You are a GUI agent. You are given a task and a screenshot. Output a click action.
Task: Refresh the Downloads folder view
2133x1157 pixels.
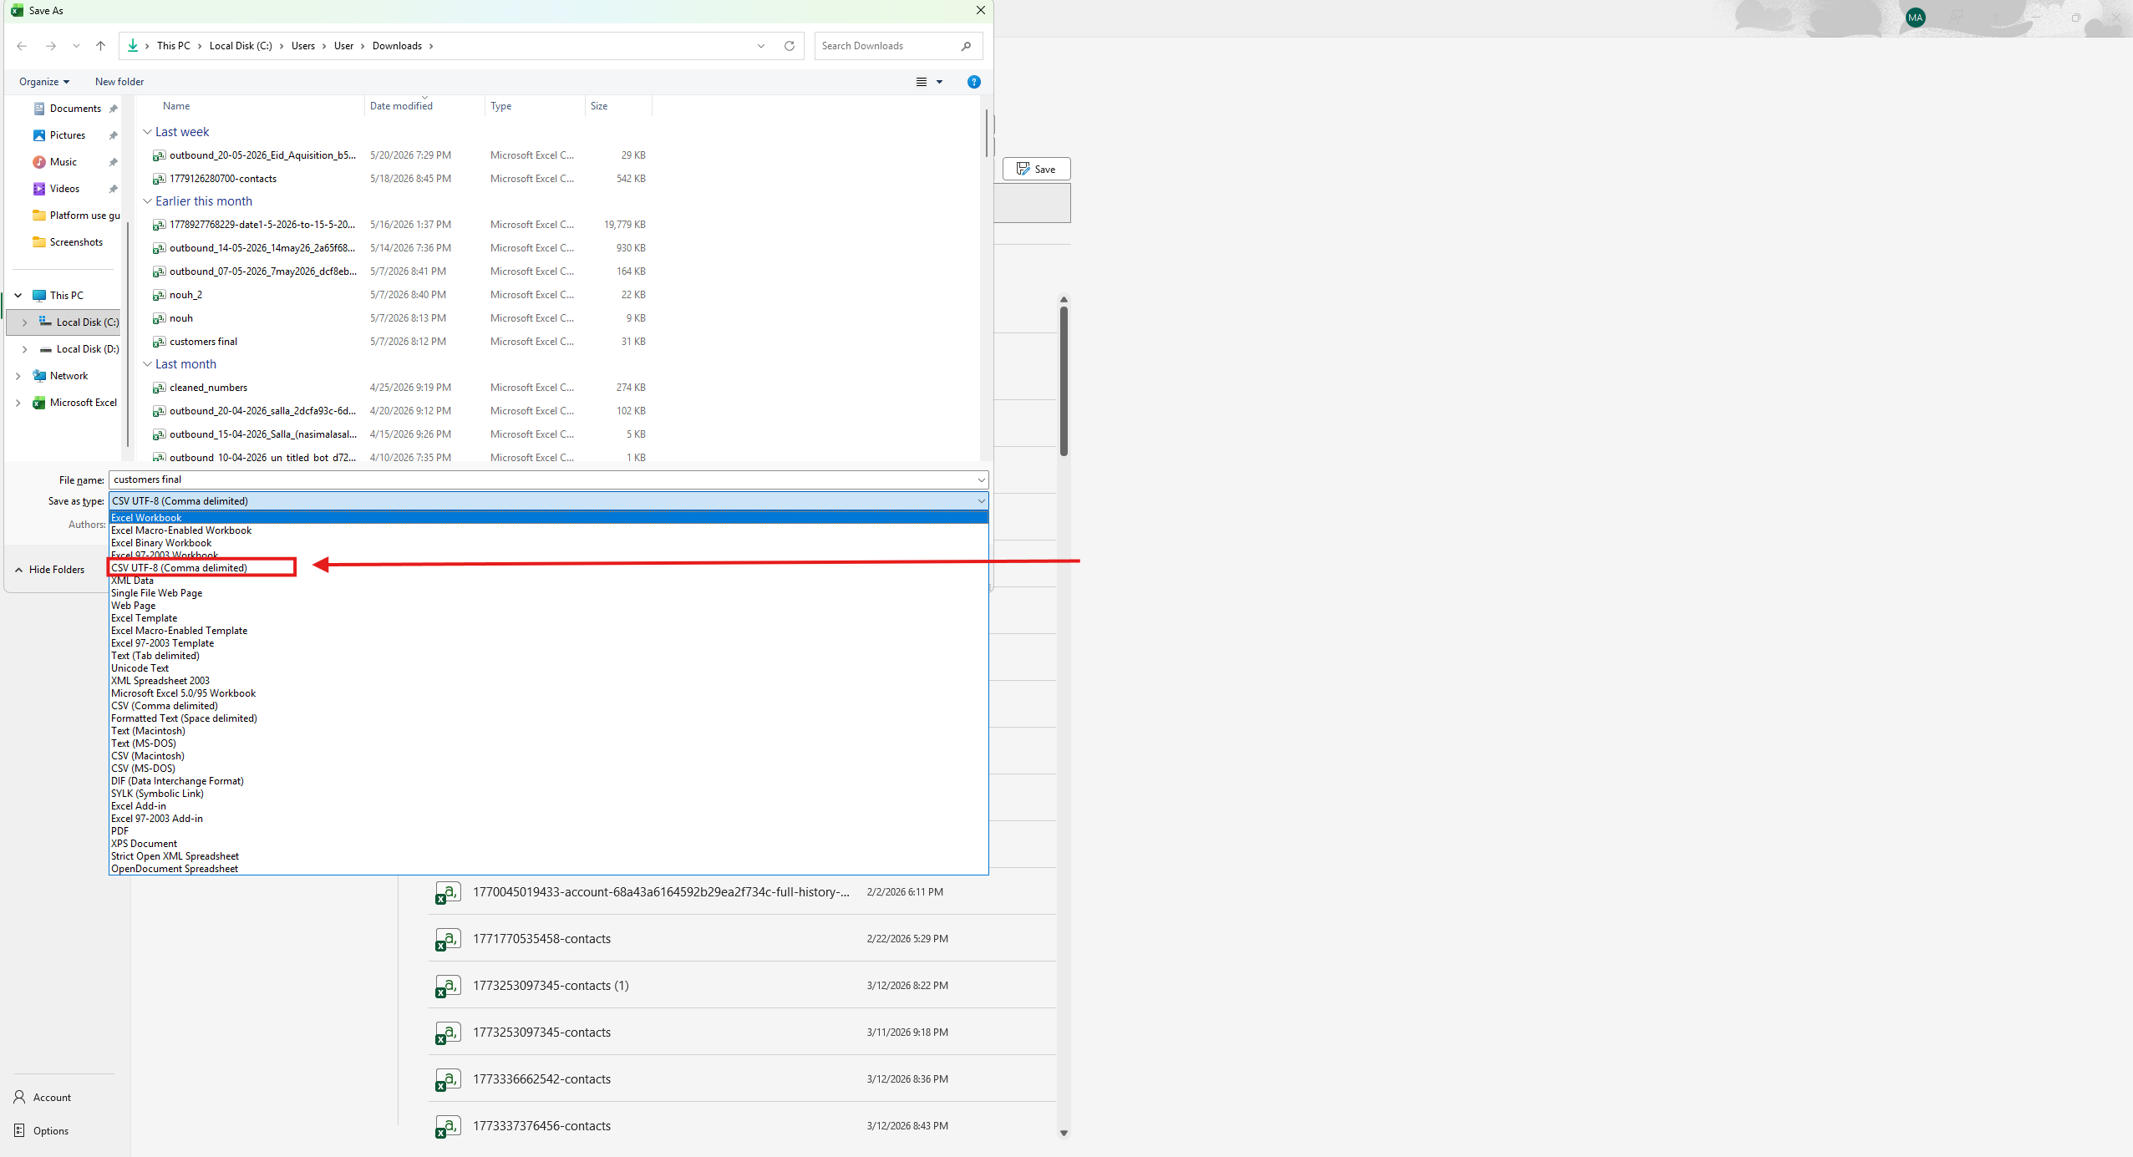point(789,46)
